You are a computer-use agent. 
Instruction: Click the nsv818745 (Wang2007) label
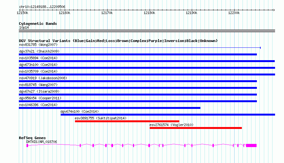38,85
